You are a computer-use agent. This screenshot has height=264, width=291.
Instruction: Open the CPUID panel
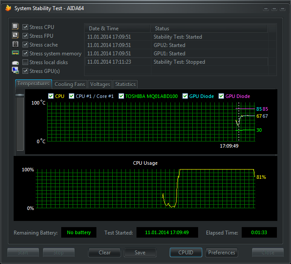coord(186,253)
